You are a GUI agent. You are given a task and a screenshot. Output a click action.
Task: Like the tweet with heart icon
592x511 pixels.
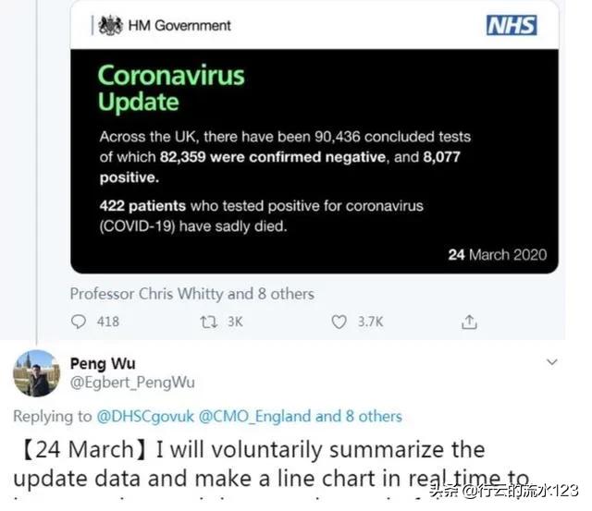[x=339, y=322]
